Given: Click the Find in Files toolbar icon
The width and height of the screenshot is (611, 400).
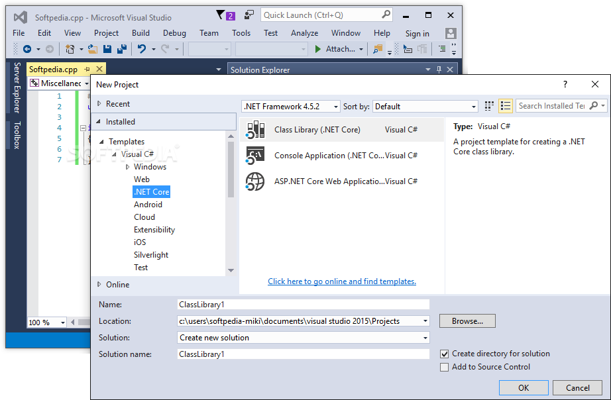Looking at the screenshot, I should pos(378,49).
